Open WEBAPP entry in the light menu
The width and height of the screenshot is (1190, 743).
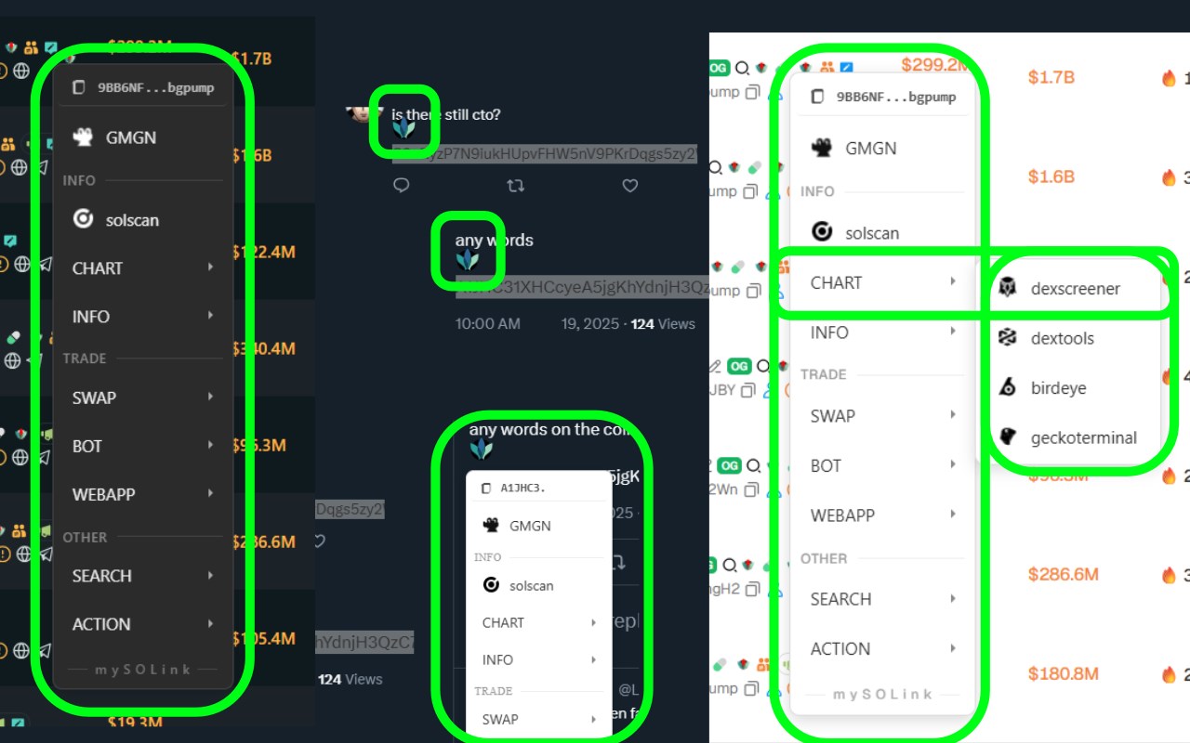(882, 515)
